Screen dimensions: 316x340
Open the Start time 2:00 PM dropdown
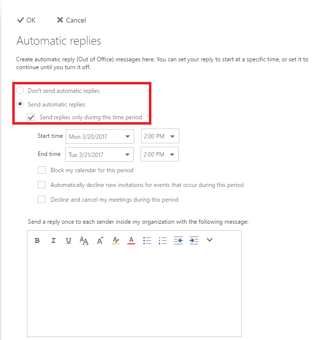(x=160, y=136)
